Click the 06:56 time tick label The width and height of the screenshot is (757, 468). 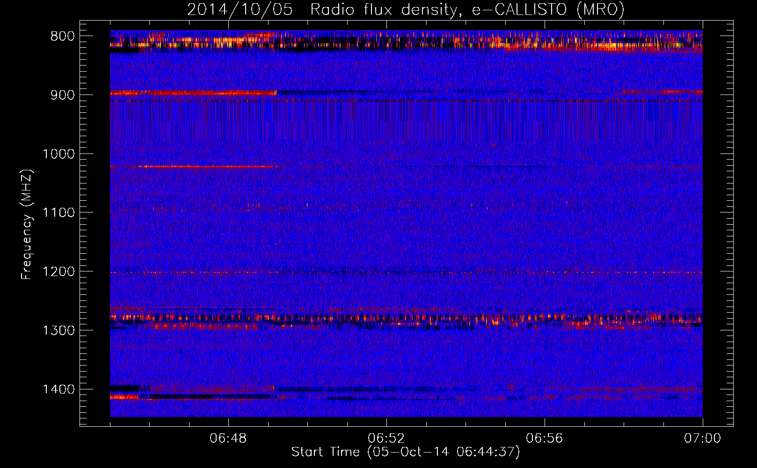point(545,439)
